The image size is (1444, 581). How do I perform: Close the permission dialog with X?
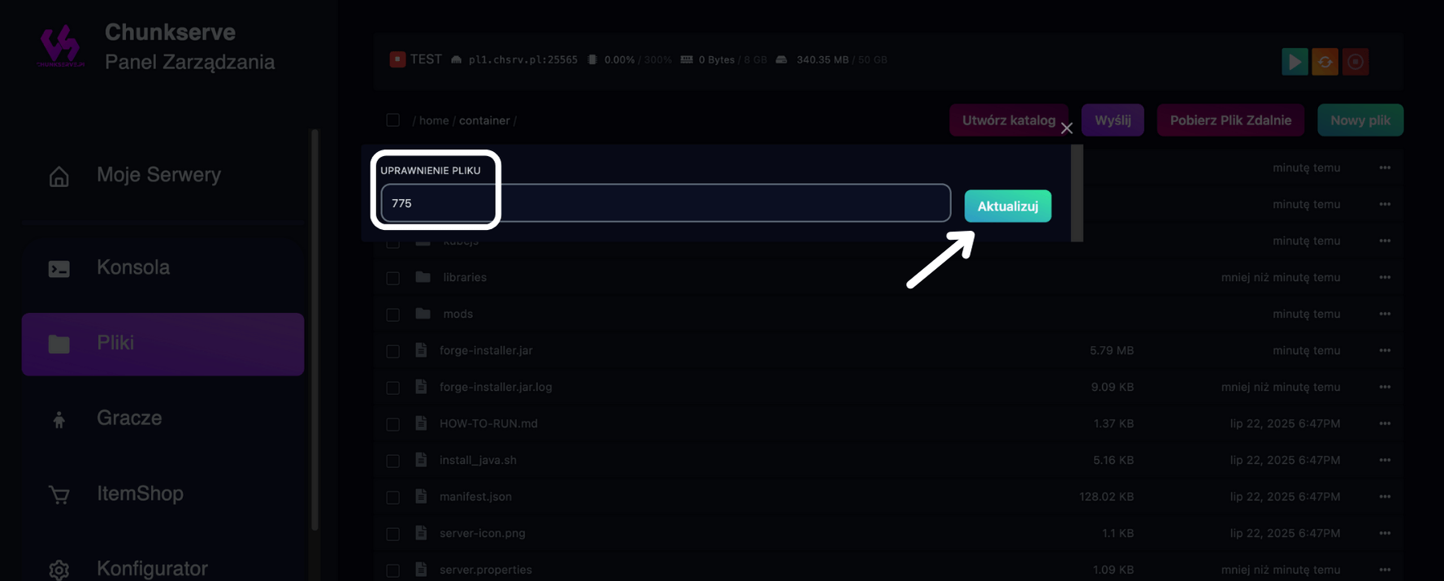(1067, 128)
